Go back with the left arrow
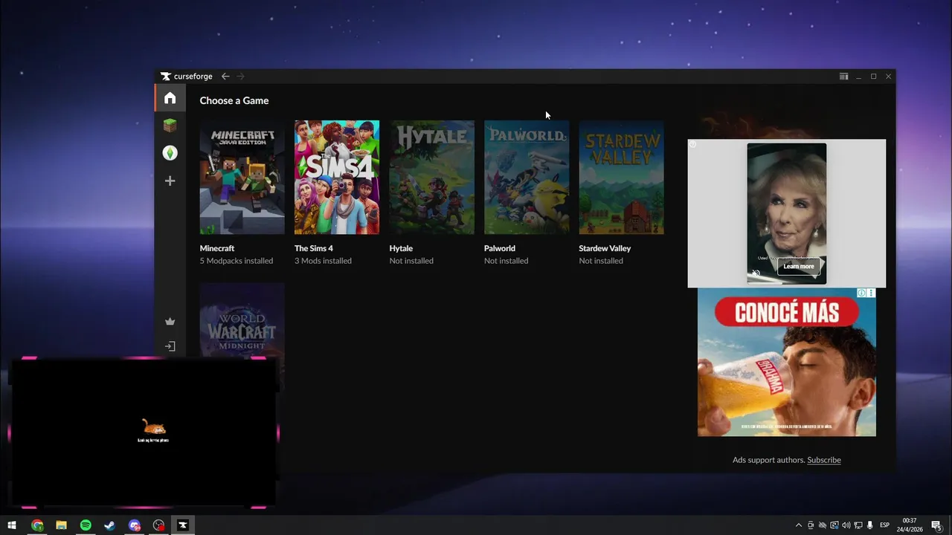952x535 pixels. (x=225, y=77)
